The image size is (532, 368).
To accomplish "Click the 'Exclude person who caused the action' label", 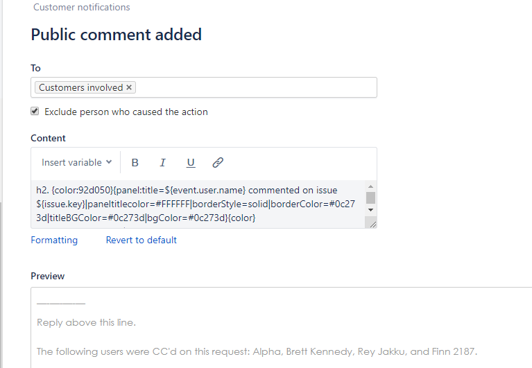I will point(126,112).
